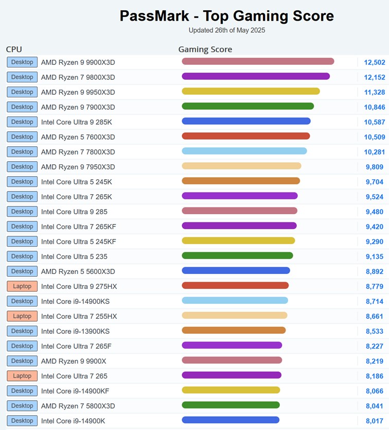Image resolution: width=389 pixels, height=430 pixels.
Task: Click the score value 8,779
Action: coord(375,286)
